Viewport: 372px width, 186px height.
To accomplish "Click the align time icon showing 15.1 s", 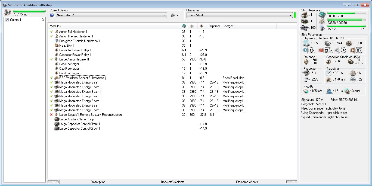I will click(x=329, y=91).
